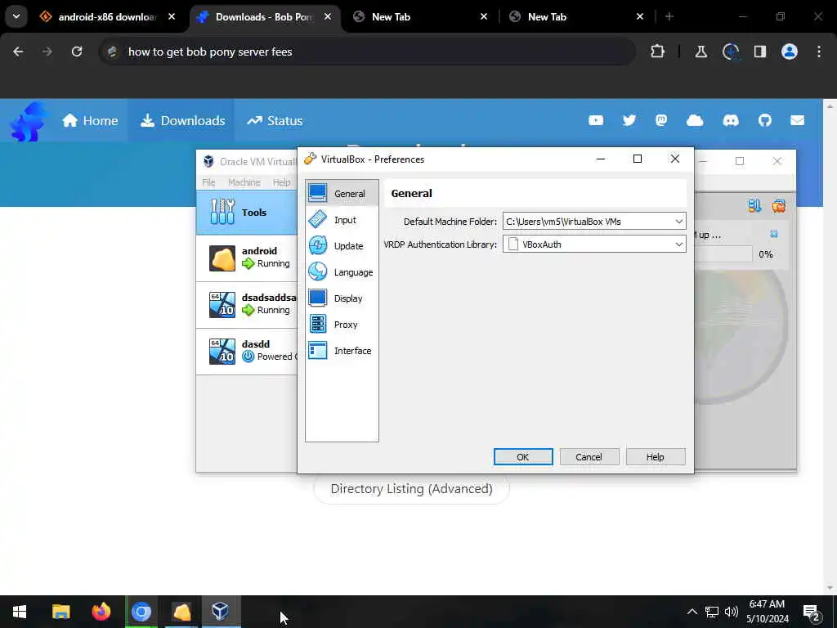The width and height of the screenshot is (837, 628).
Task: Show hidden system tray icons
Action: click(x=692, y=612)
